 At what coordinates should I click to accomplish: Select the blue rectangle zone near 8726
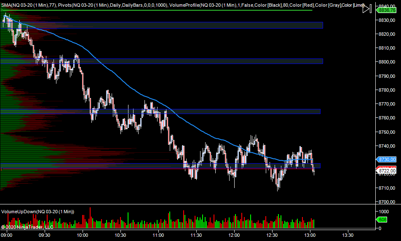(x=126, y=166)
